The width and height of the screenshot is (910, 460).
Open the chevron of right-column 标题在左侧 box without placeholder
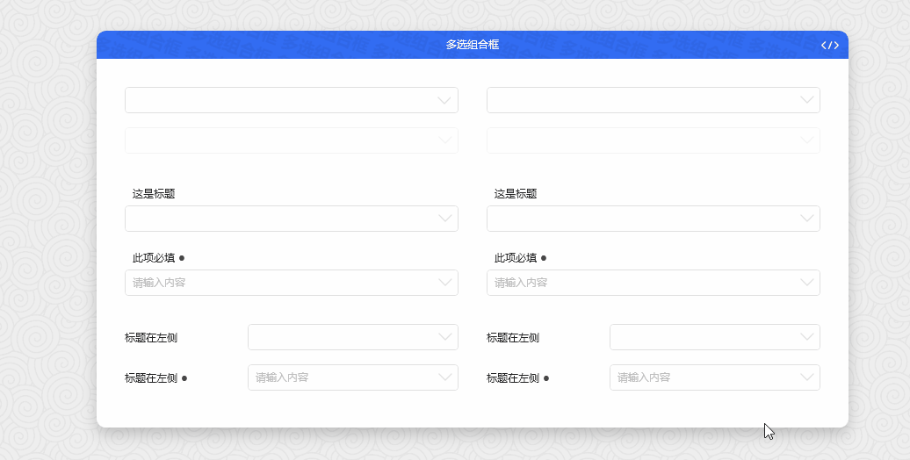[x=806, y=337]
